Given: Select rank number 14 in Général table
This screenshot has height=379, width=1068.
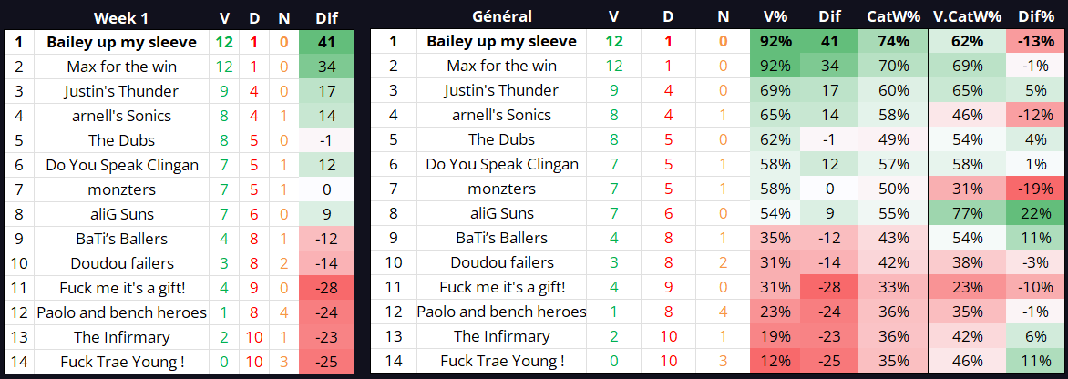Looking at the screenshot, I should pyautogui.click(x=395, y=361).
